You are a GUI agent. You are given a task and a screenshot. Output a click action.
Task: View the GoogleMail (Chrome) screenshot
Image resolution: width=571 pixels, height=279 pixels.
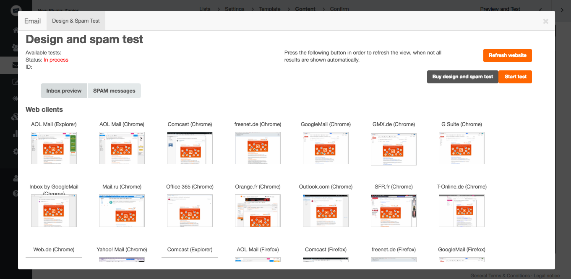pos(326,148)
